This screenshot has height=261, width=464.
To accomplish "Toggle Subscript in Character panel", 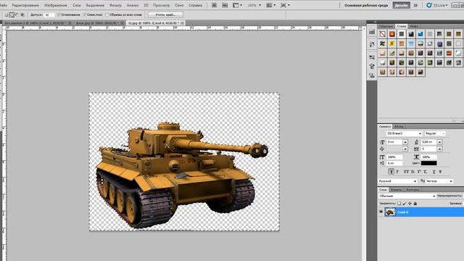I will [426, 172].
